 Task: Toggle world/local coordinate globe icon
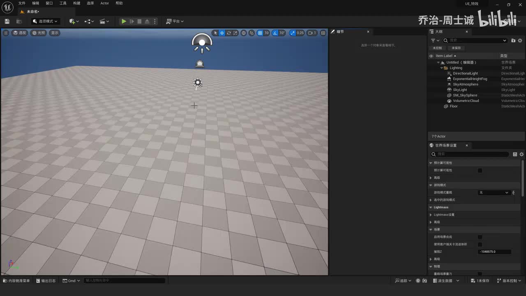pyautogui.click(x=244, y=33)
